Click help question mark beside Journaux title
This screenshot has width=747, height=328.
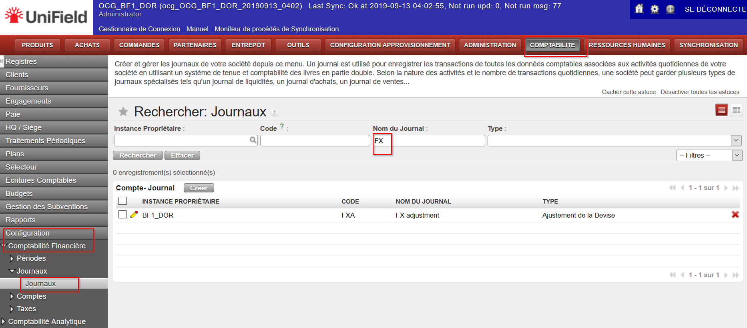pos(274,113)
